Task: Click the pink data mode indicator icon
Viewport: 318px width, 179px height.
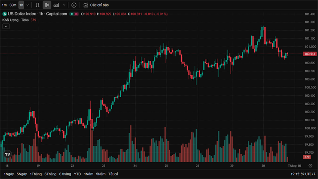Action: (76, 14)
